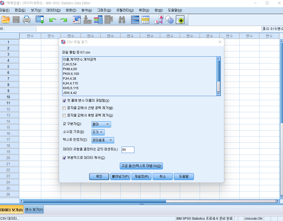
Task: Click the customize toolbar plus icon
Action: tap(180, 20)
